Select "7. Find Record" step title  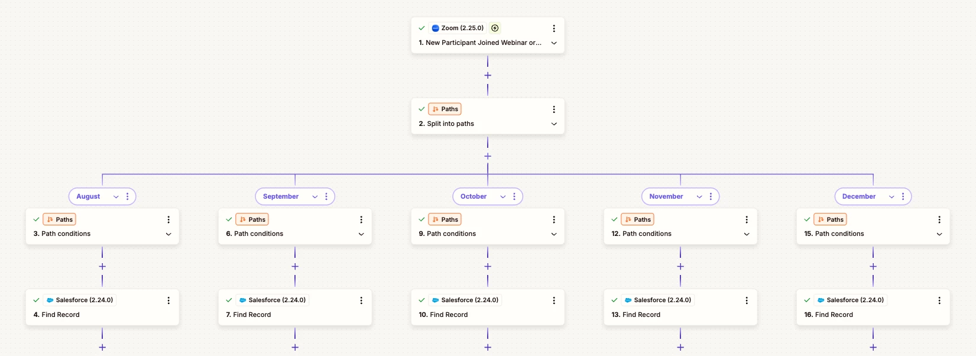coord(248,315)
